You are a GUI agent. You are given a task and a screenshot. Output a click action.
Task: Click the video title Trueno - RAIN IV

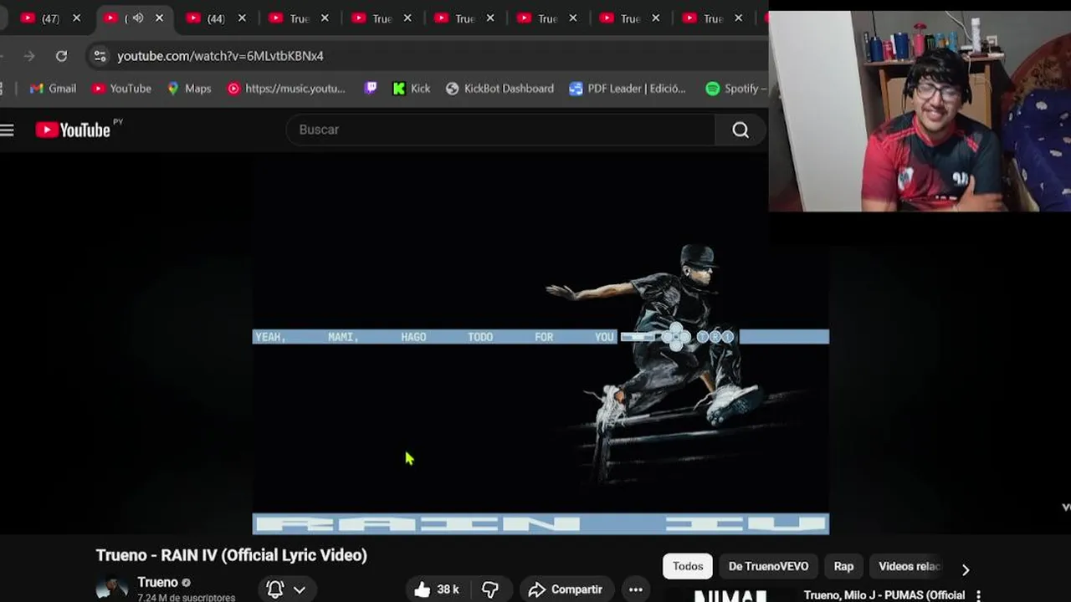(232, 555)
